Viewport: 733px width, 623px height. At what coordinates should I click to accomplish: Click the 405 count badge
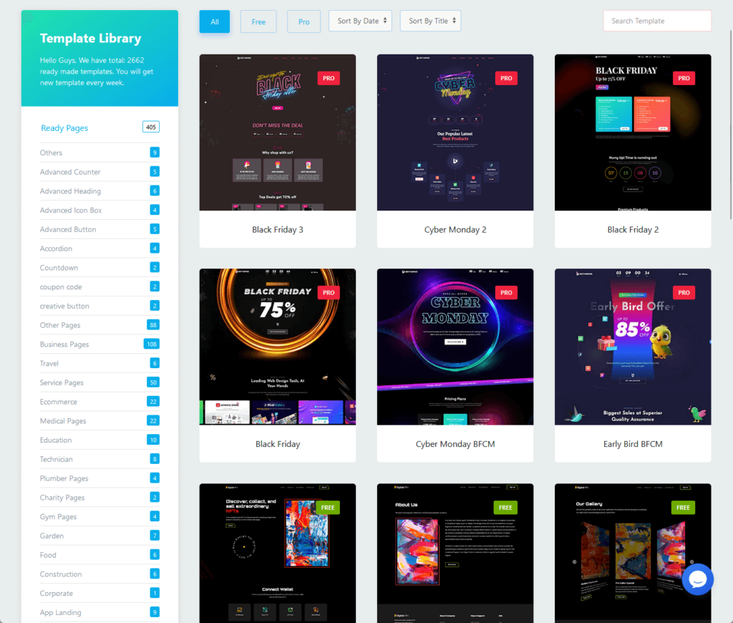pos(151,127)
